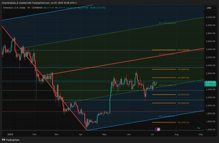Open the three-dot menu under the symbol title

tap(4, 11)
